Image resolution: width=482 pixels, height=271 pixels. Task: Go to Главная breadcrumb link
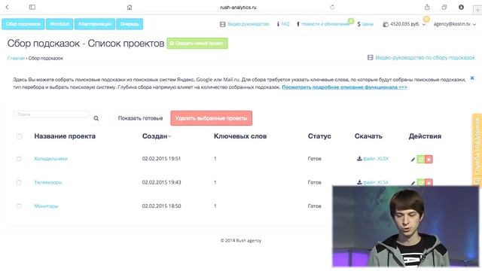16,58
